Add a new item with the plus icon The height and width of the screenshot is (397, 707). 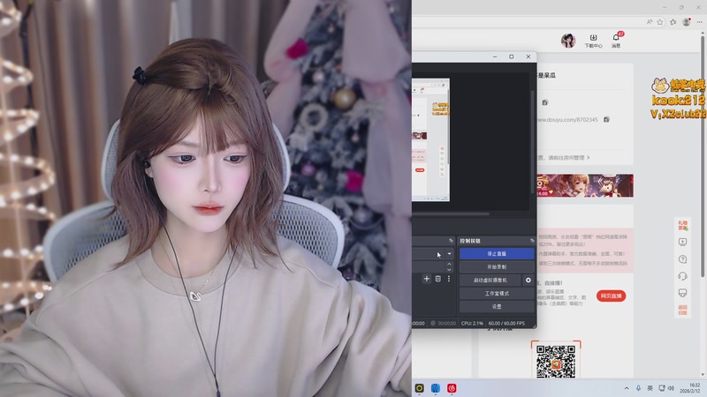click(x=427, y=279)
